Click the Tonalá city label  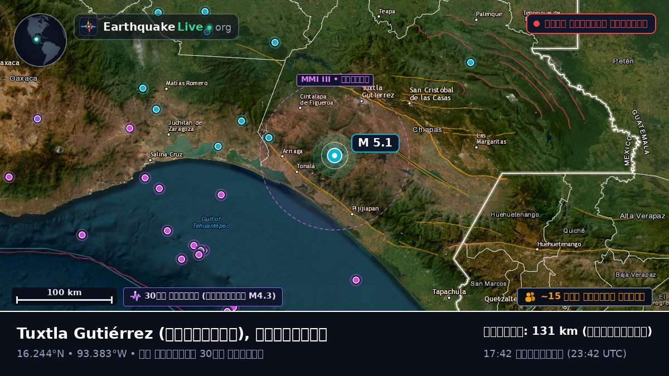pyautogui.click(x=306, y=166)
